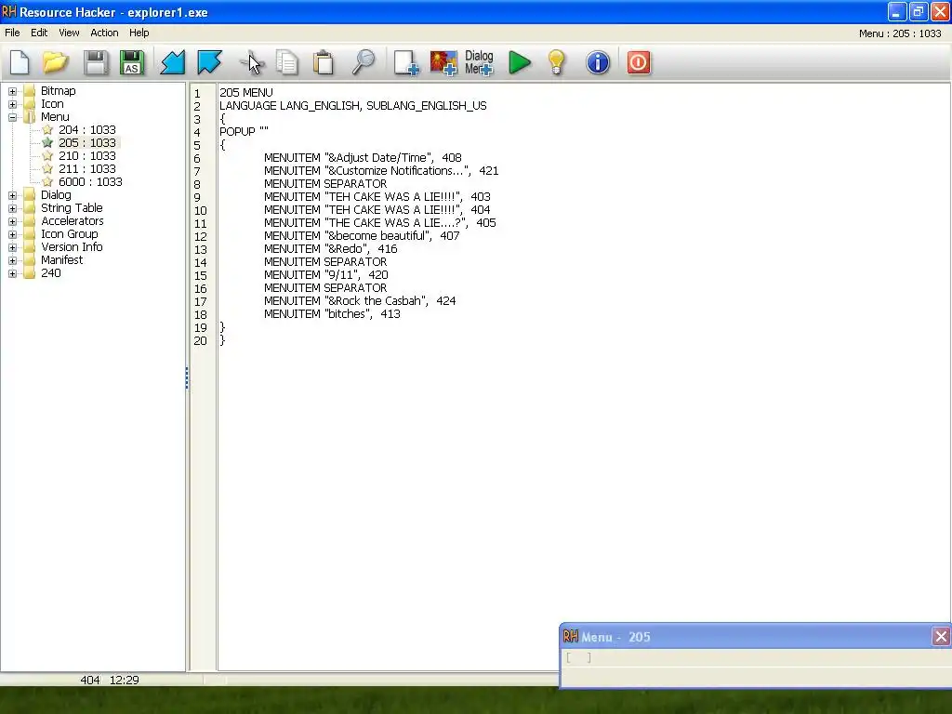
Task: Click the Paste clipboard icon
Action: (323, 62)
